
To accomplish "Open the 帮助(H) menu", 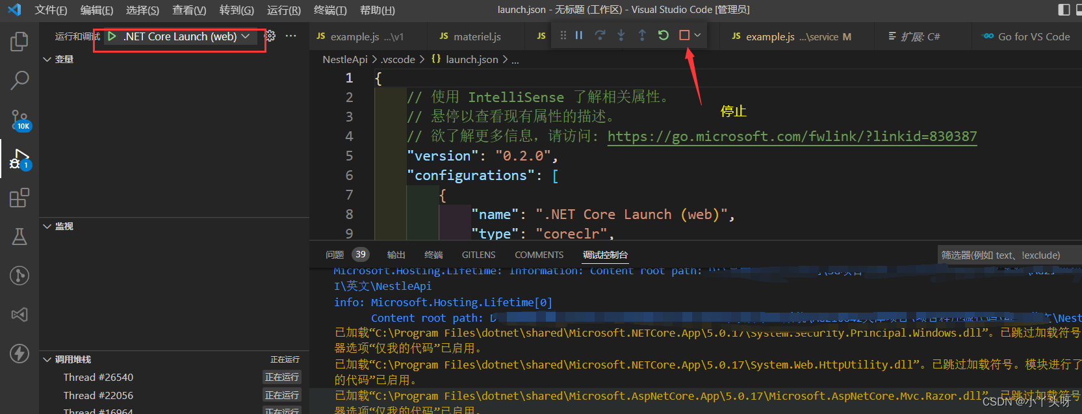I will click(378, 10).
